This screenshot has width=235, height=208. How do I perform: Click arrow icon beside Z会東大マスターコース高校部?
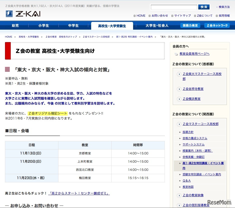[x=179, y=74]
